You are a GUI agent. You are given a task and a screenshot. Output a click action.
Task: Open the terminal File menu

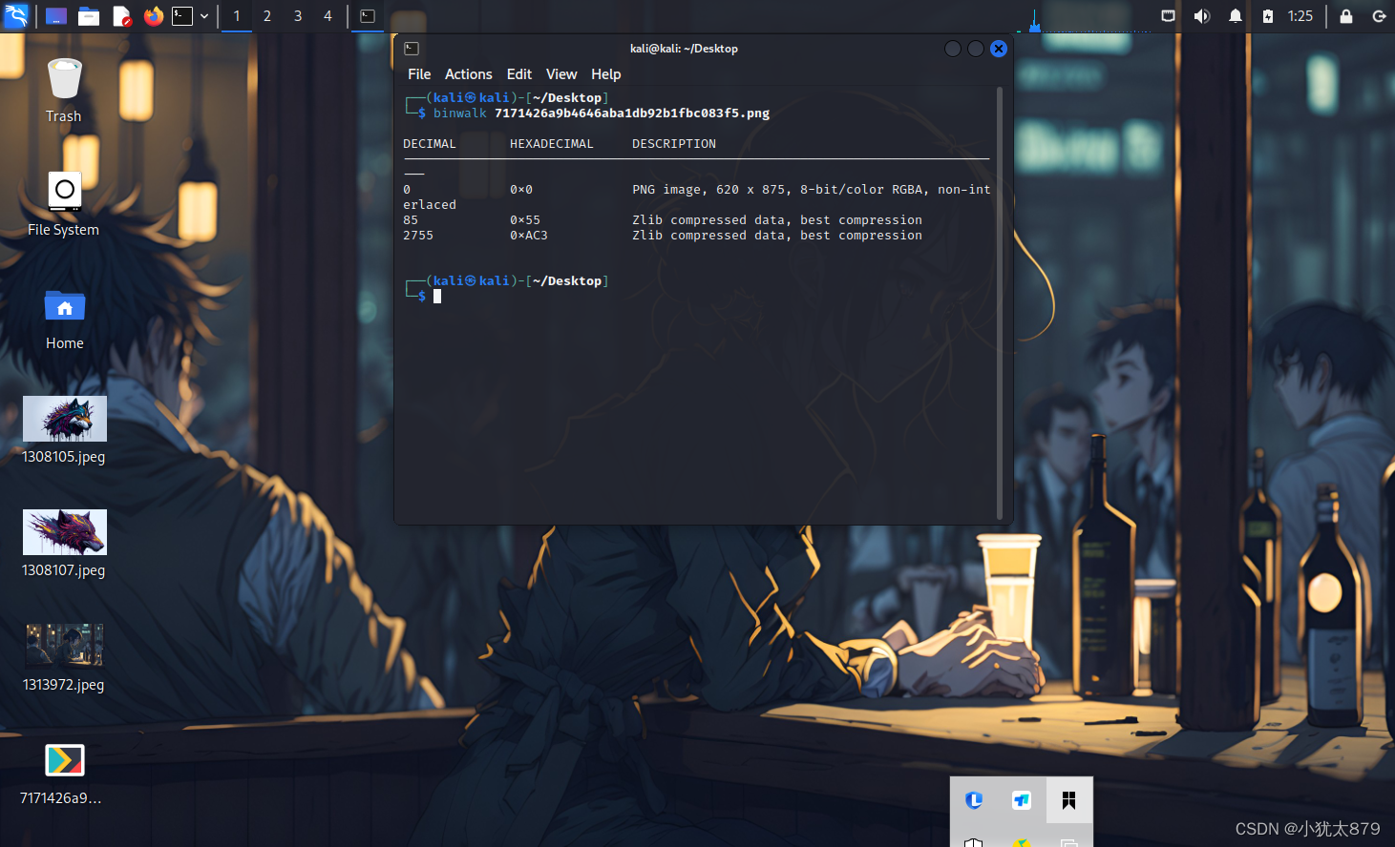point(419,74)
